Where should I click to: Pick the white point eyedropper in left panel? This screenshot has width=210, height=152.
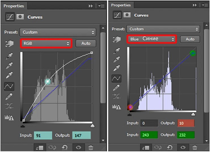click(x=9, y=75)
